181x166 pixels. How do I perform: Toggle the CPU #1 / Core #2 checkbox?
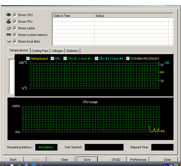tap(96, 59)
